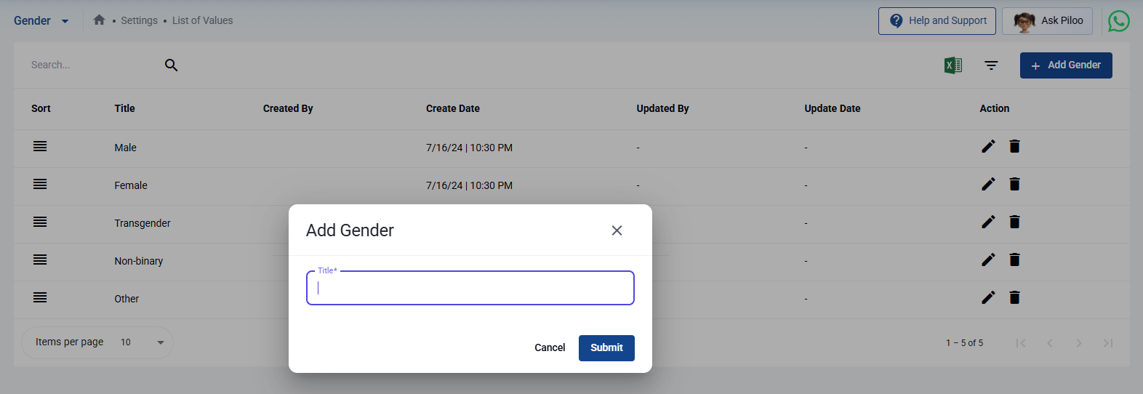Edit the Male row with pencil icon
1143x394 pixels.
tap(988, 147)
